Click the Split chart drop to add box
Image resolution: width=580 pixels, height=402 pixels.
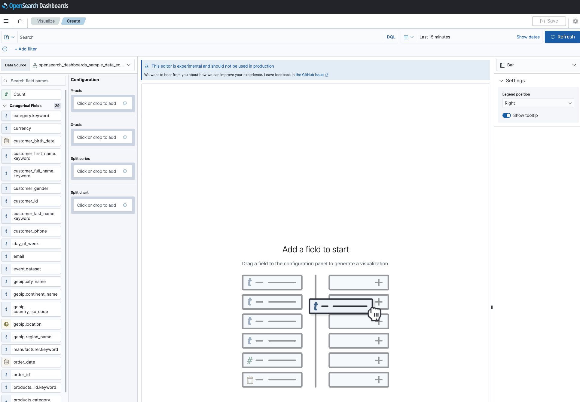tap(103, 205)
